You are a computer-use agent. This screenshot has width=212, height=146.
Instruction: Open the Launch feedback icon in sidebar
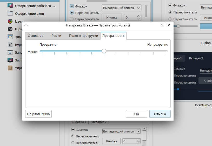click(10, 52)
